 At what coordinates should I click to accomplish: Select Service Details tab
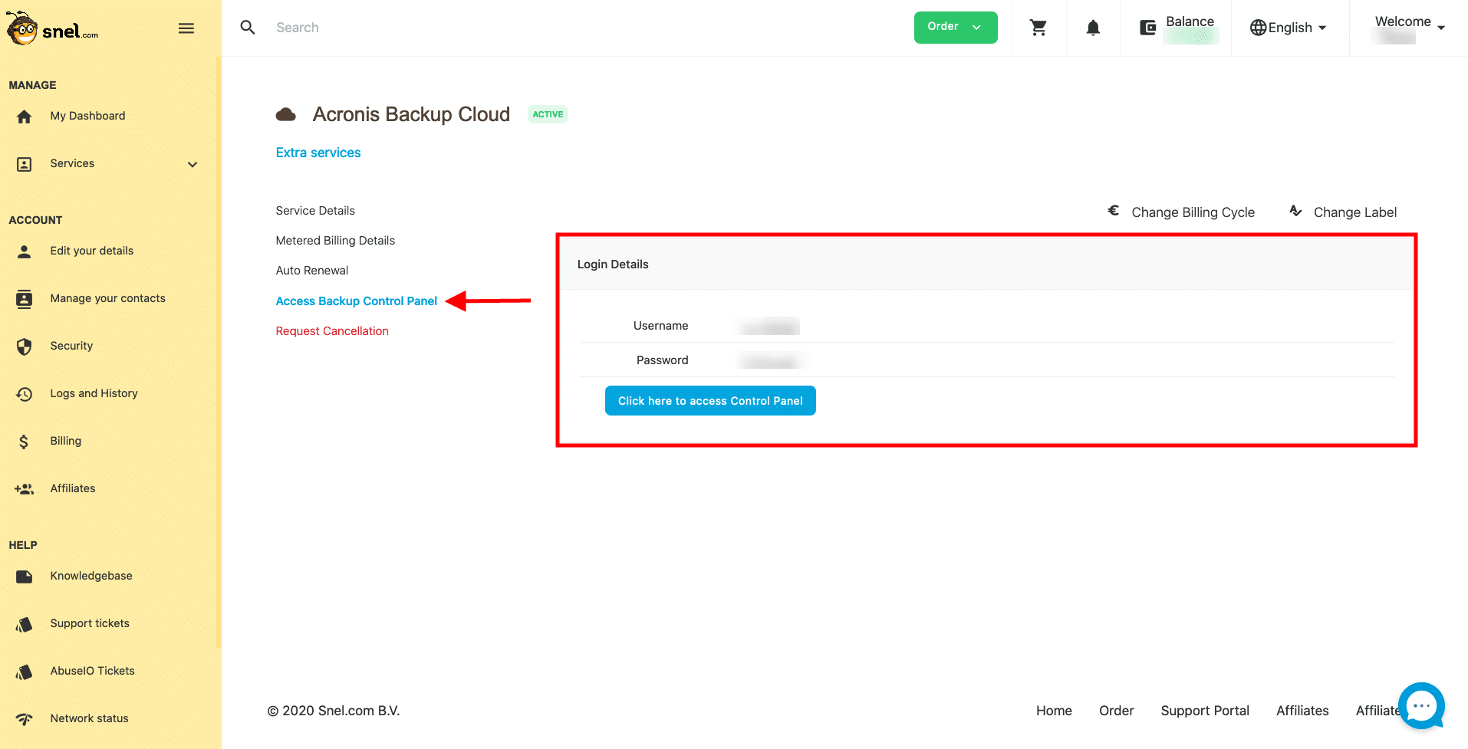(x=315, y=211)
